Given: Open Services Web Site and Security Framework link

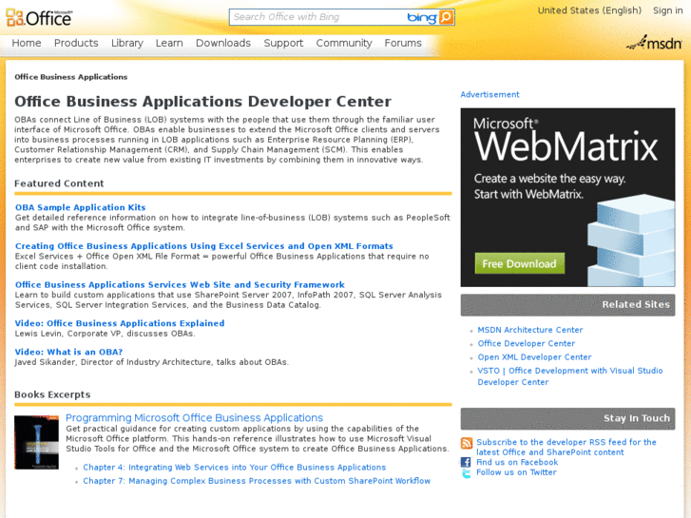Looking at the screenshot, I should tap(180, 285).
